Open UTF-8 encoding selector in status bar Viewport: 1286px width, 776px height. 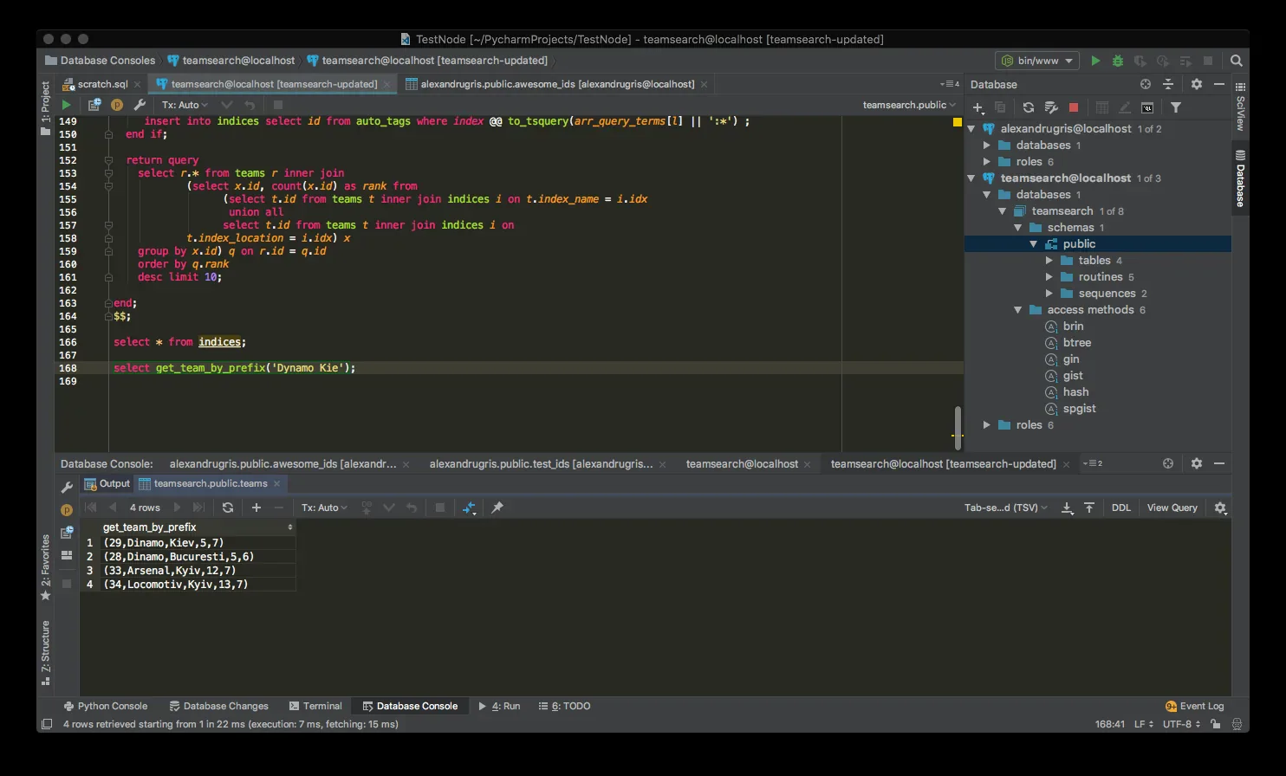tap(1181, 724)
